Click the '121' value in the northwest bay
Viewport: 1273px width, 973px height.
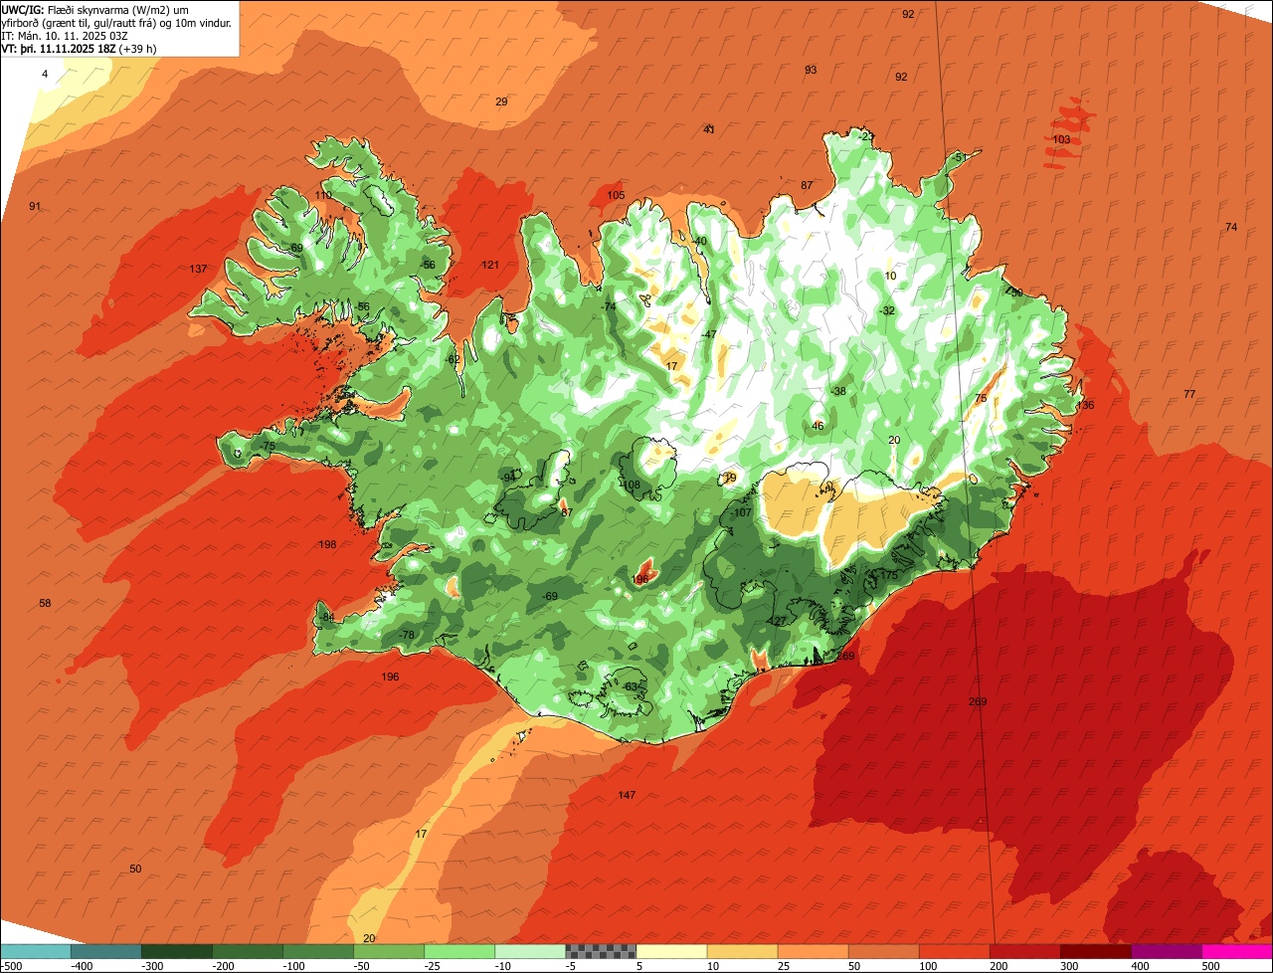pyautogui.click(x=490, y=265)
